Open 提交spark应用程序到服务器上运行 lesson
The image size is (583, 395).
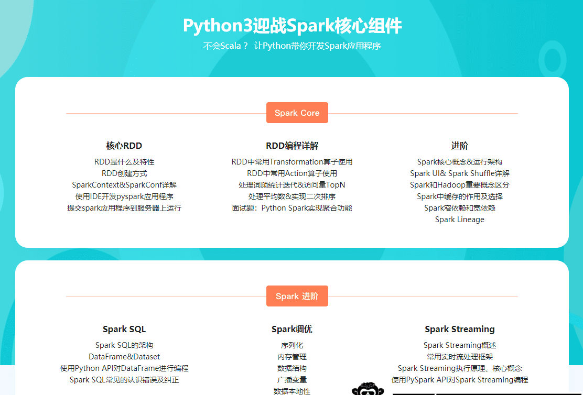coord(124,208)
